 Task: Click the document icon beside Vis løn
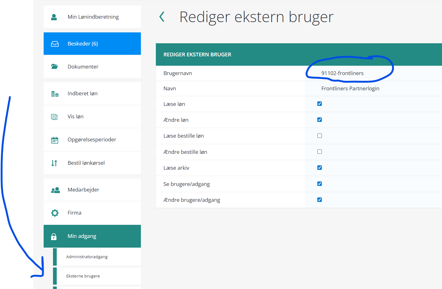point(54,117)
